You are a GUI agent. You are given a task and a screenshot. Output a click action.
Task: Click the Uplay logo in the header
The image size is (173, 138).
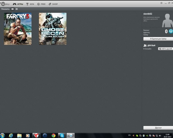(x=5, y=4)
